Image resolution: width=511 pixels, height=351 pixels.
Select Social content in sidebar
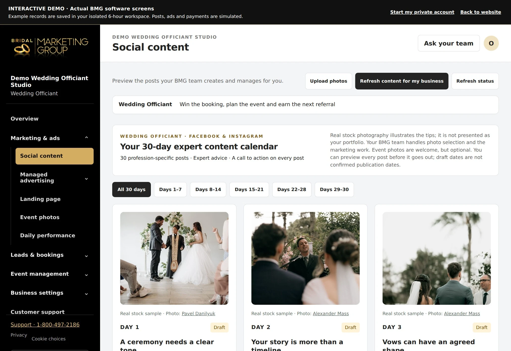(x=55, y=156)
